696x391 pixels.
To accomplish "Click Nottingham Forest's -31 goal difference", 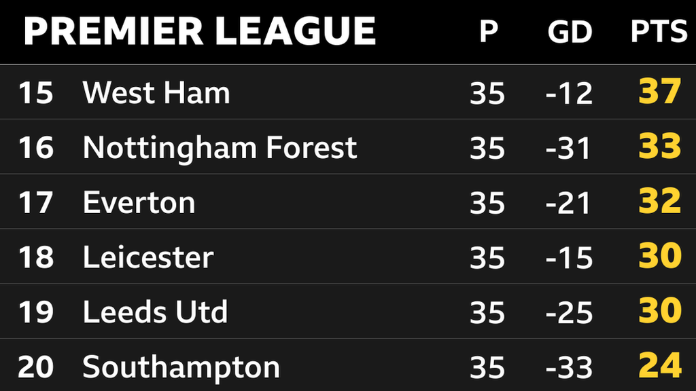I will [x=569, y=148].
